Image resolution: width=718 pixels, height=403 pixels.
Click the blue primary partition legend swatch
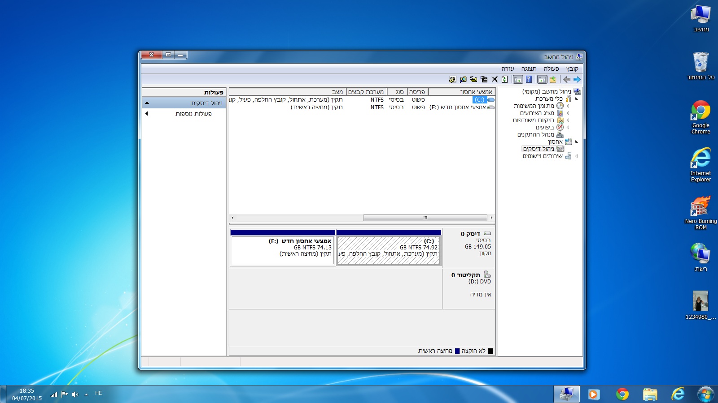tap(457, 351)
